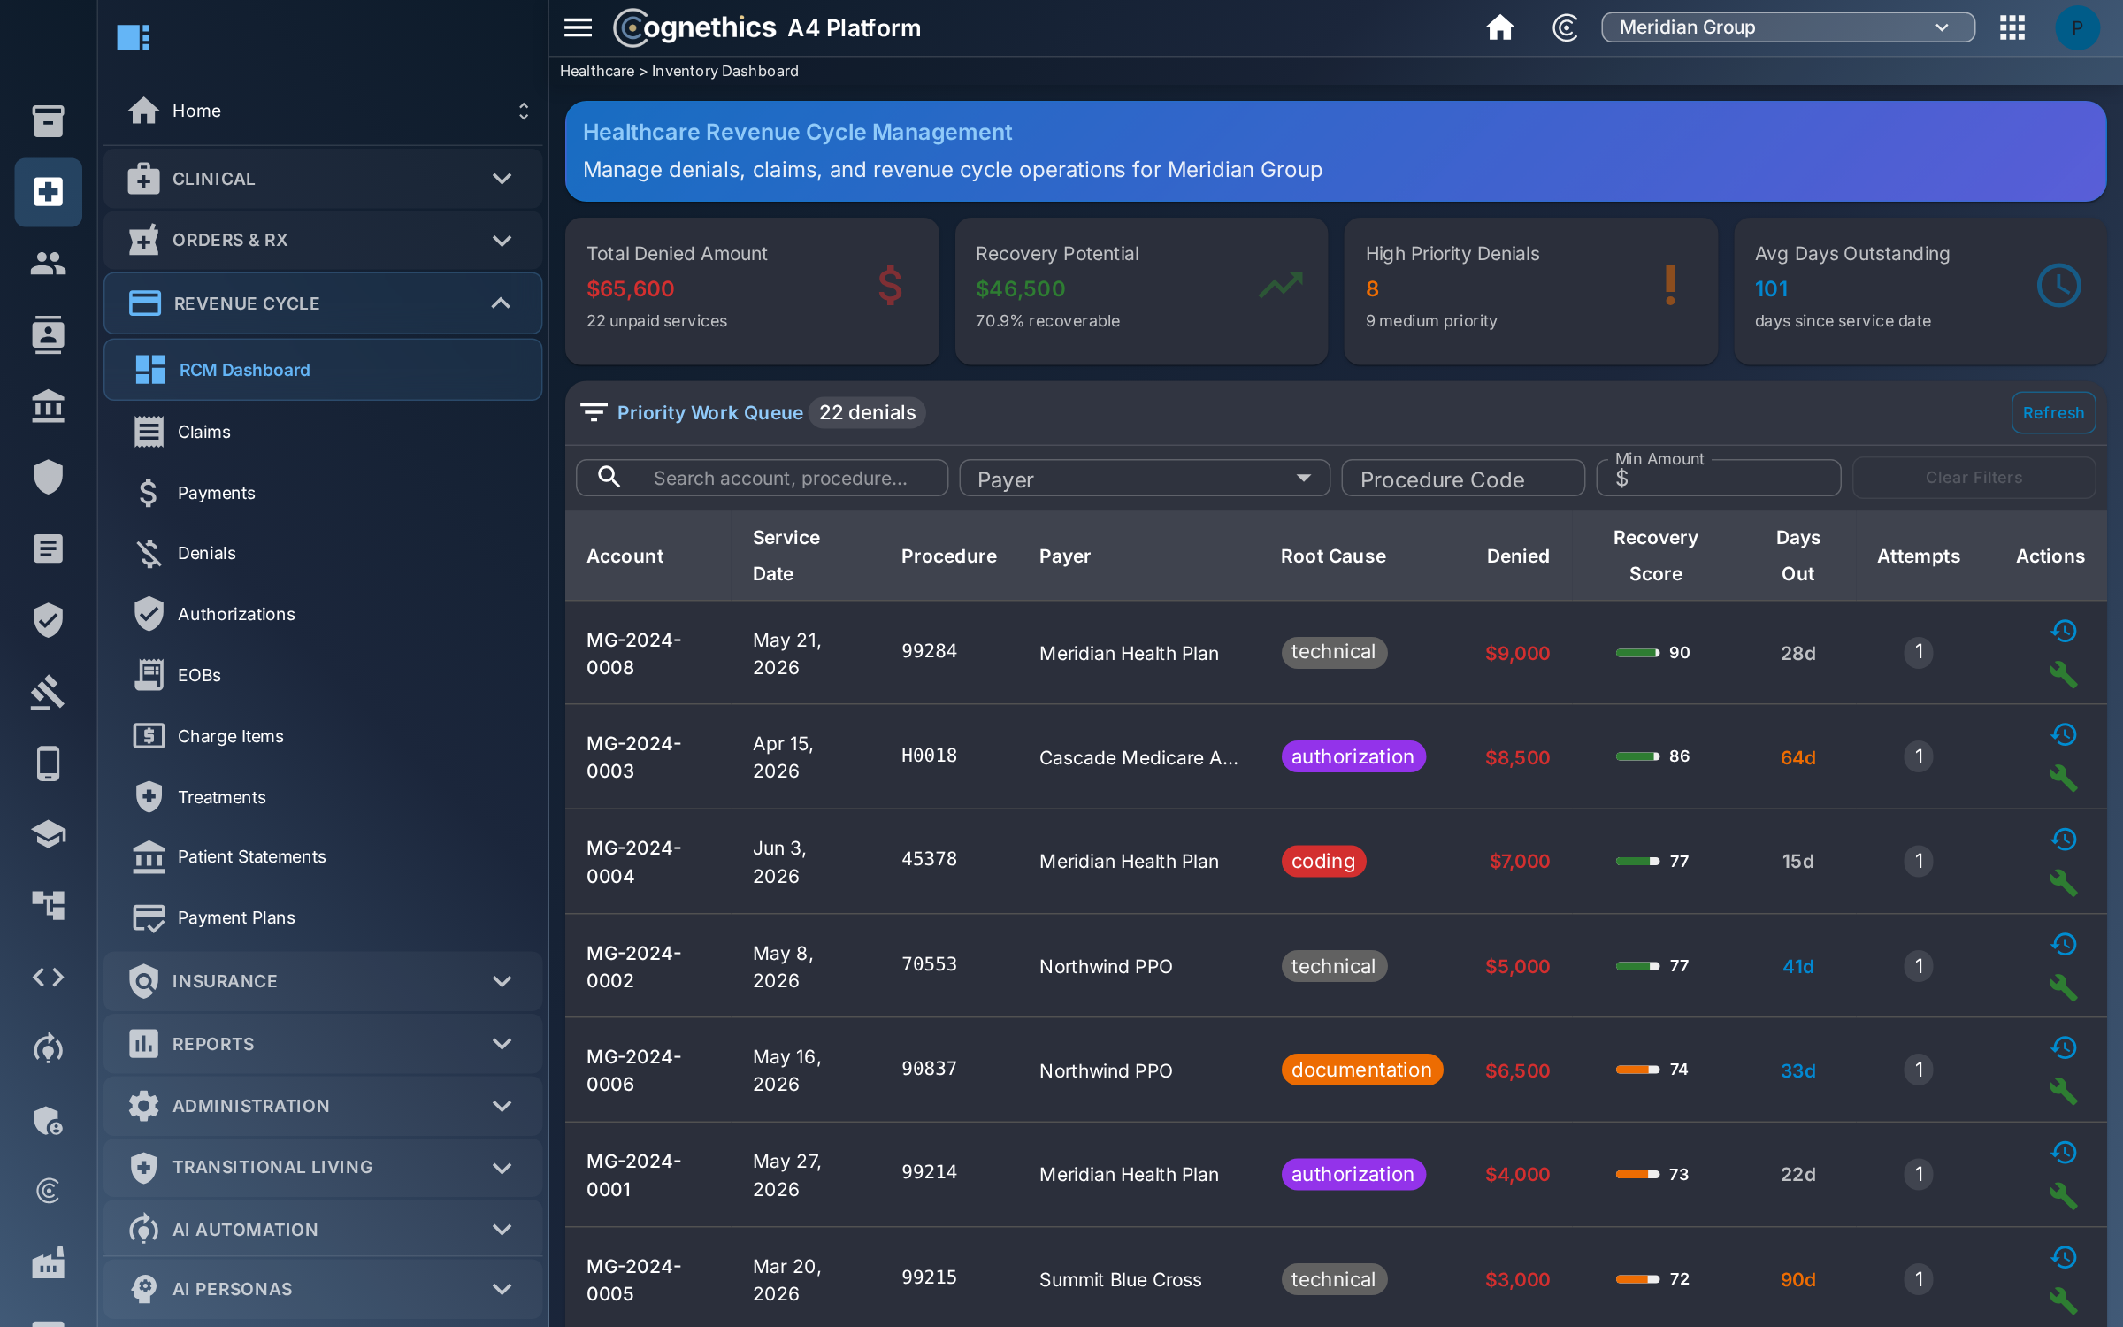The width and height of the screenshot is (2123, 1327).
Task: Click the code brackets icon in left rail
Action: 48,978
